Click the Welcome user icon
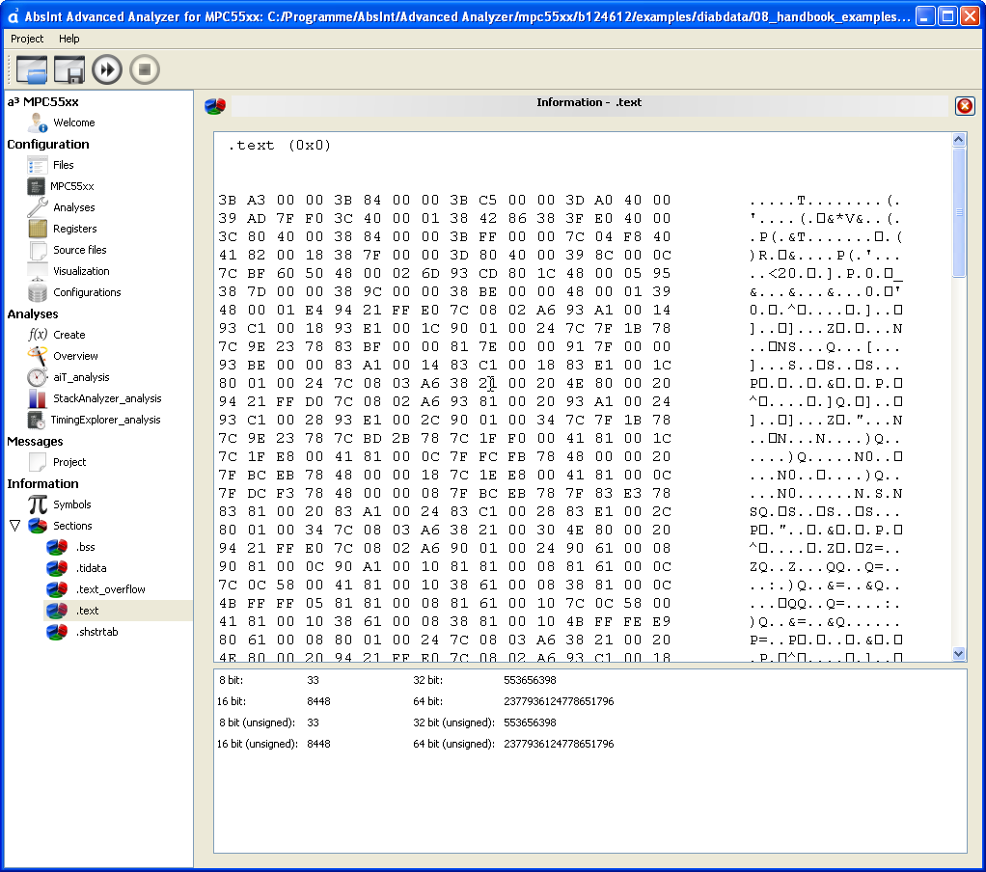This screenshot has height=872, width=986. 38,123
